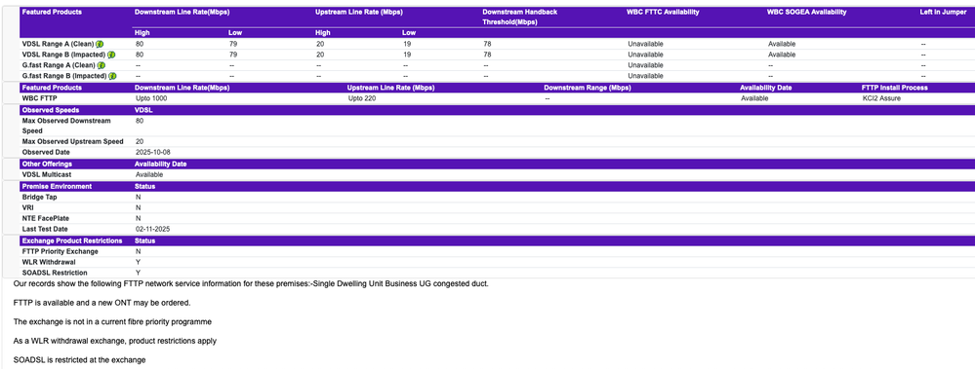The width and height of the screenshot is (975, 369).
Task: Click status 'Y' in WLR Withdrawal row
Action: coord(138,262)
